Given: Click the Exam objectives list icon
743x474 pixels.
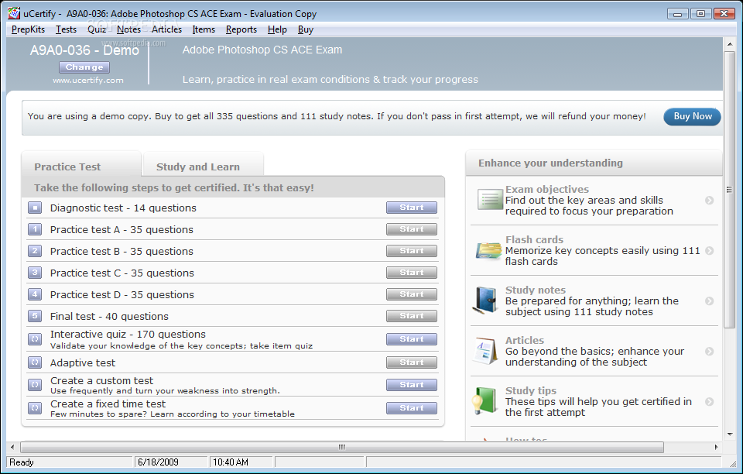Looking at the screenshot, I should coord(489,200).
